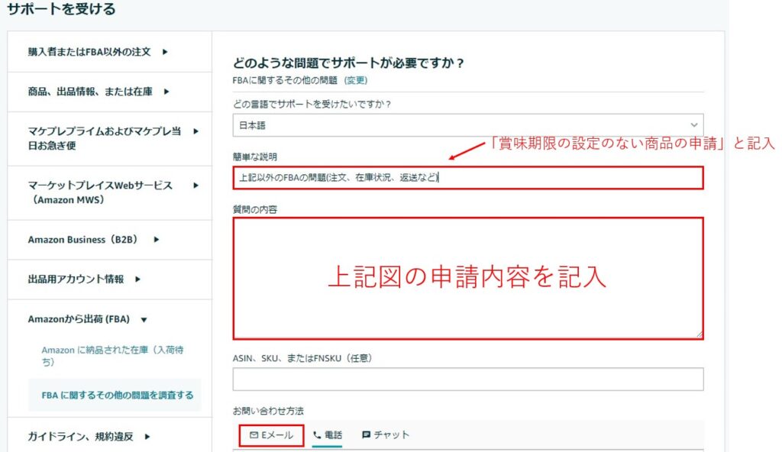Click the 簡単な説明 text field
This screenshot has height=452, width=782.
(x=467, y=178)
